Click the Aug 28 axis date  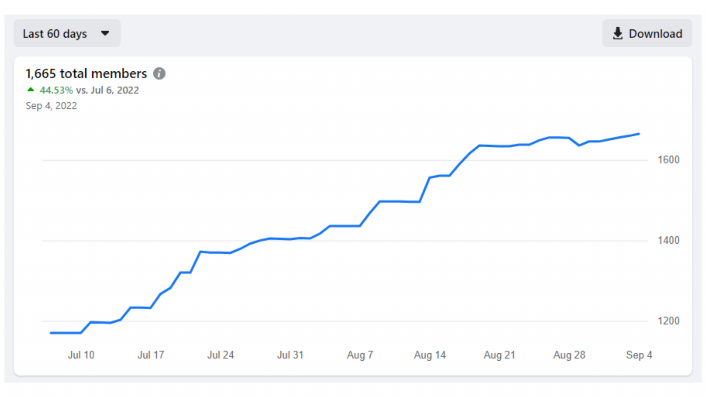(569, 355)
